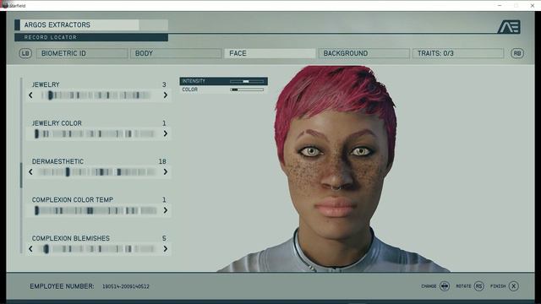Advance Jewelry Color with right arrow
Image resolution: width=541 pixels, height=304 pixels.
(x=166, y=133)
